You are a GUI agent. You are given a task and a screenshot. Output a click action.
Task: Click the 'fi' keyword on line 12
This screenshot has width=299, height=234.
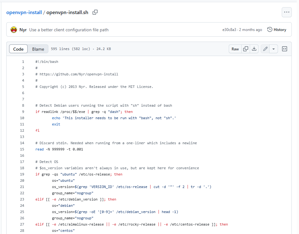(37, 130)
